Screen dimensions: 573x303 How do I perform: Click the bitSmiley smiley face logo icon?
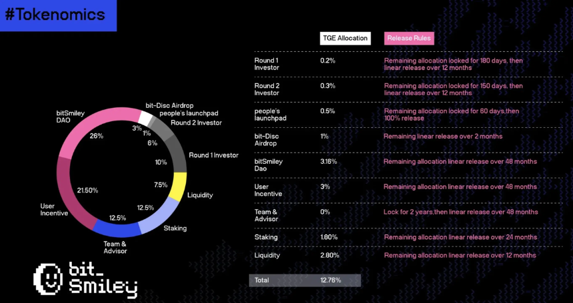[47, 279]
